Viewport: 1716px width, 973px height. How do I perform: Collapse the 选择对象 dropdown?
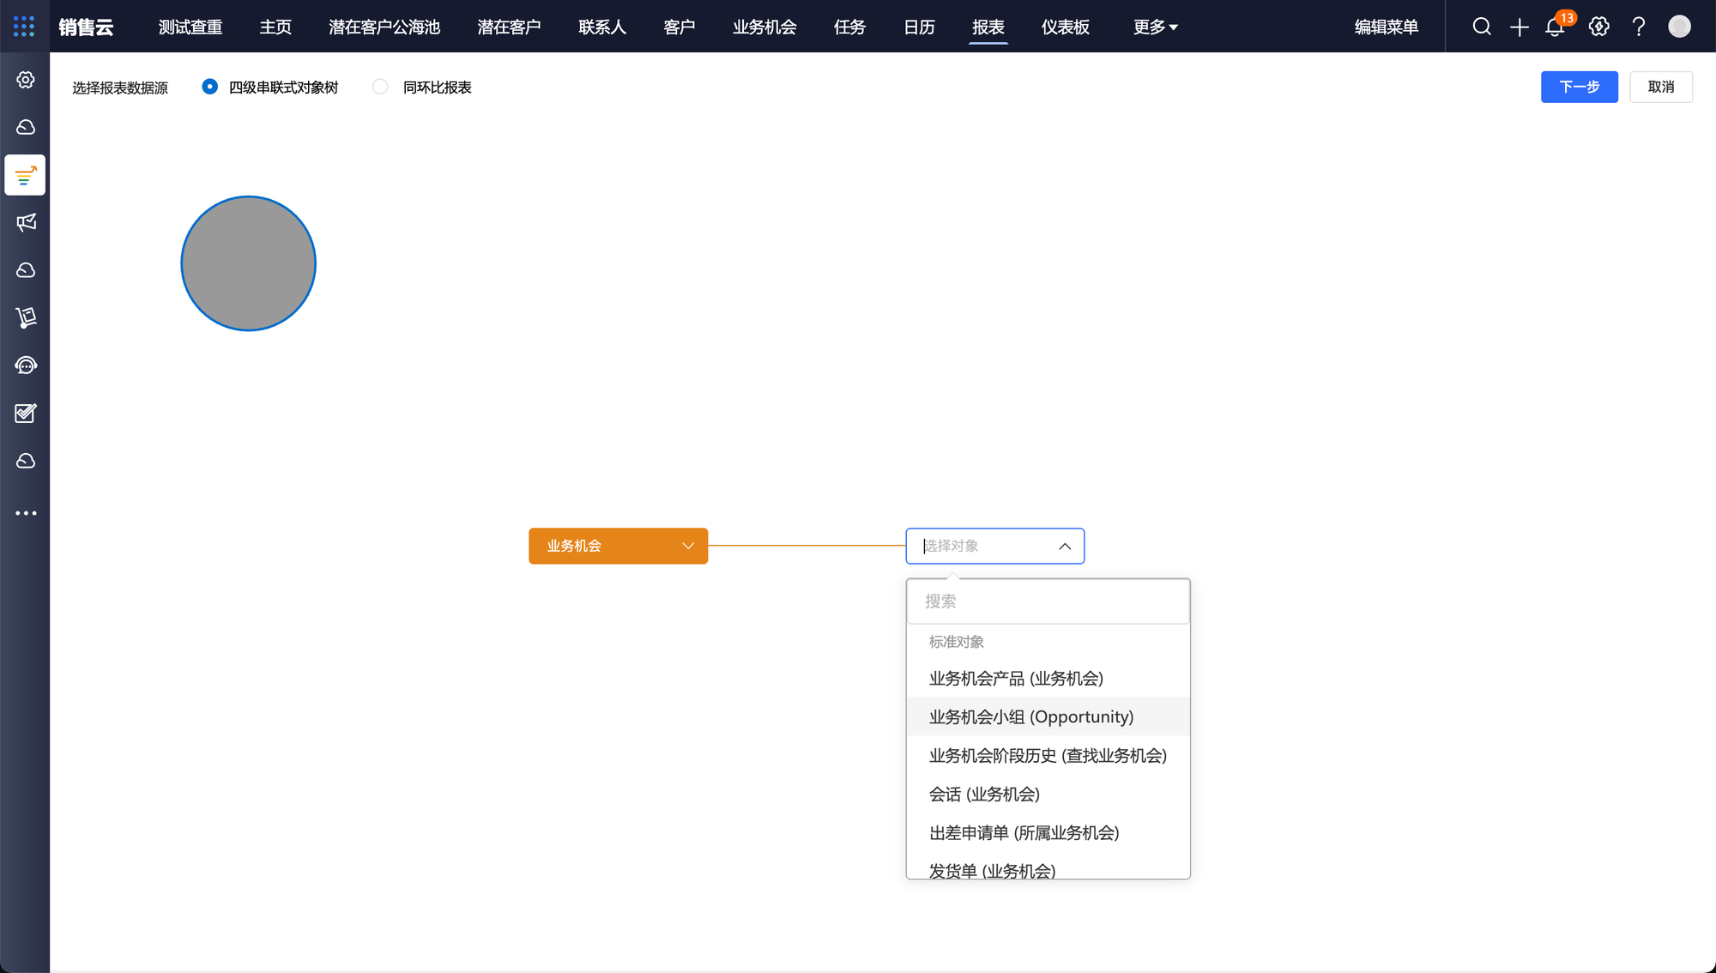1064,547
